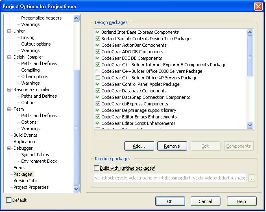Viewport: 266px width, 212px height.
Task: Select Symbol Tables under Debugger
Action: tap(35, 155)
